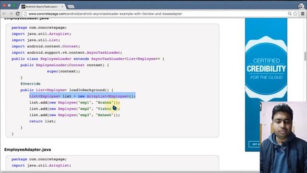Click the line 'package com.concretepage;' in EmployeeLoader
307x173 pixels.
(x=39, y=28)
